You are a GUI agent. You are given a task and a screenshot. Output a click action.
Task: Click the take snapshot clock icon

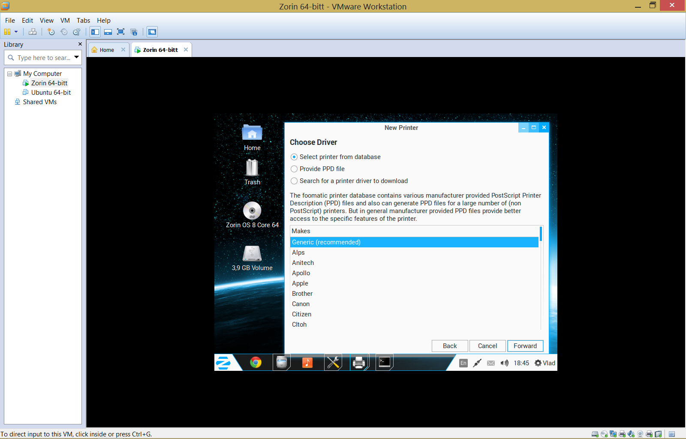pos(51,32)
